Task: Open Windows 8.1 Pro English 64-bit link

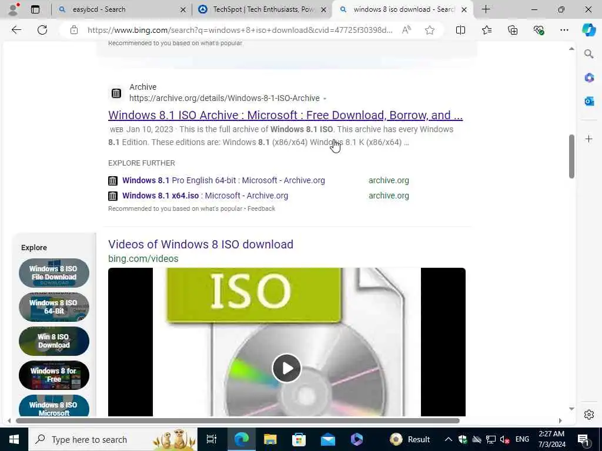Action: tap(223, 180)
